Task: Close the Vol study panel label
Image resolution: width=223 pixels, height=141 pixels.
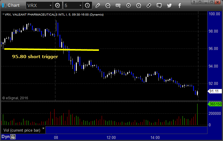Action: [x=43, y=128]
